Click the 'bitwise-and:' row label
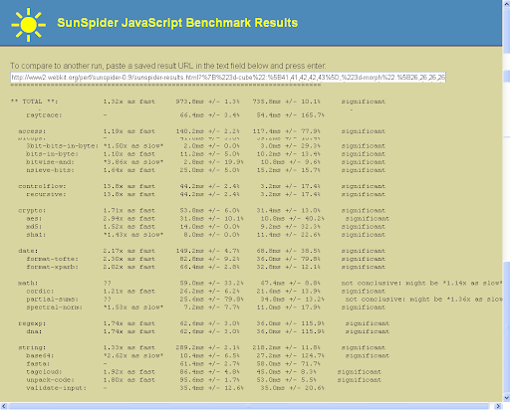Viewport: 510px width, 410px height. 50,162
